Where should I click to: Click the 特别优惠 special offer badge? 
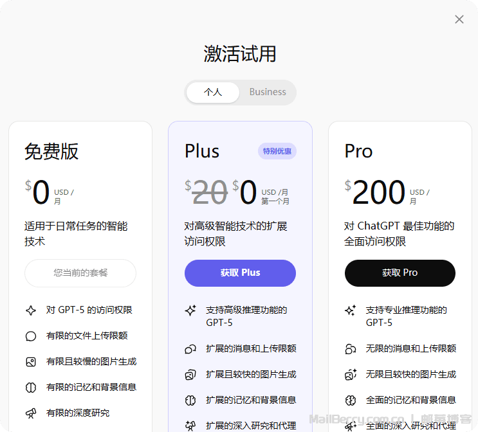point(277,152)
